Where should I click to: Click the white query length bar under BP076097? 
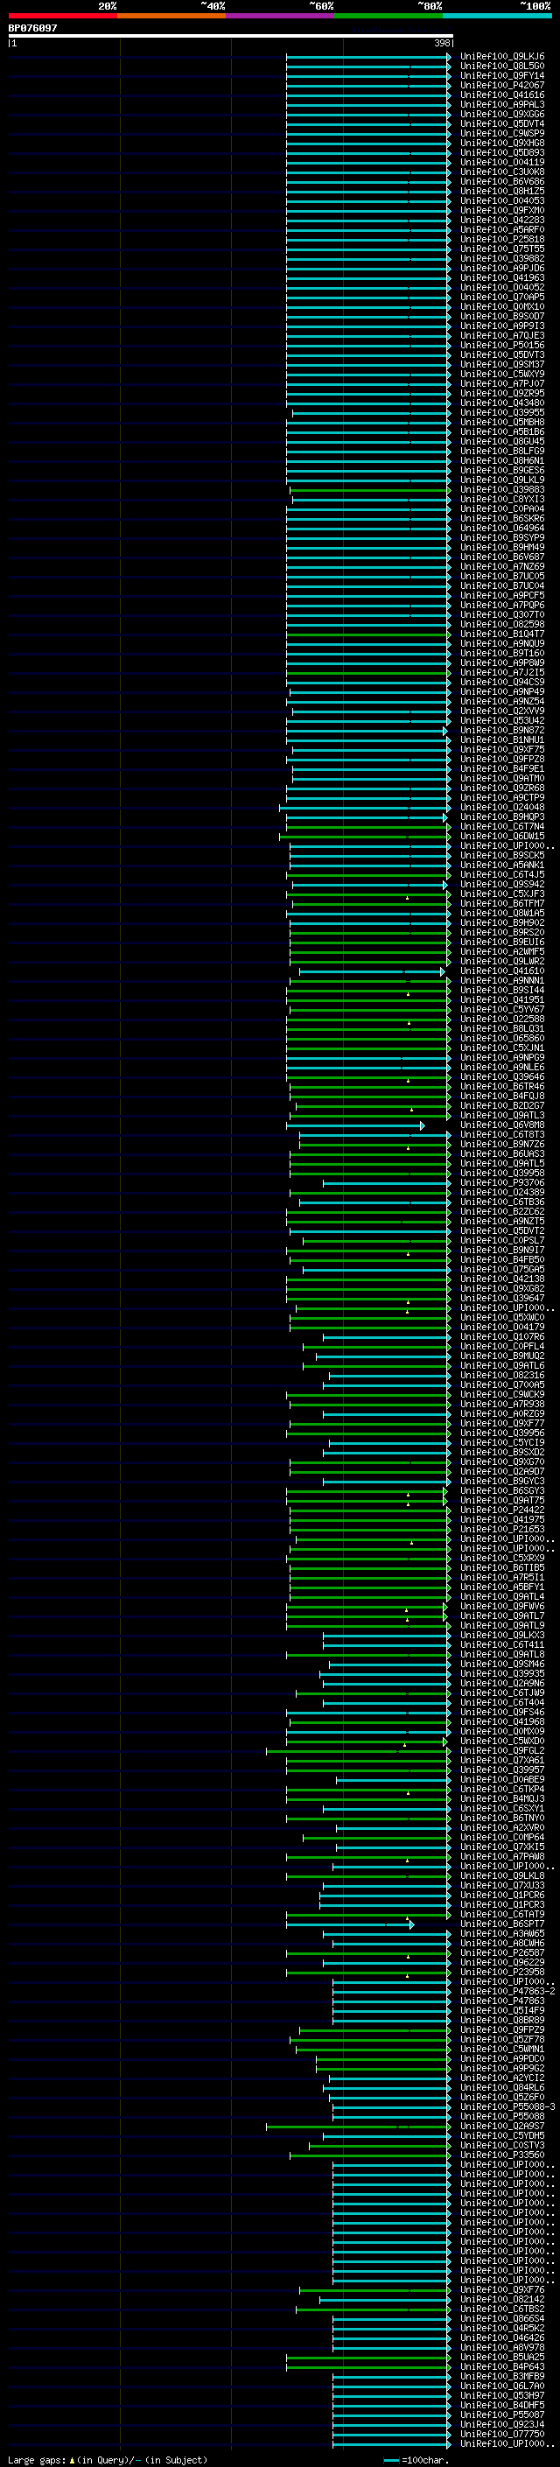231,37
